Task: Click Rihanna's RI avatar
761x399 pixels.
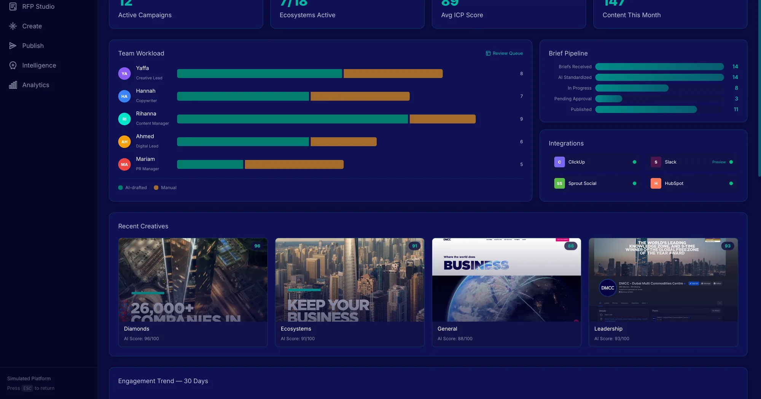Action: (124, 119)
